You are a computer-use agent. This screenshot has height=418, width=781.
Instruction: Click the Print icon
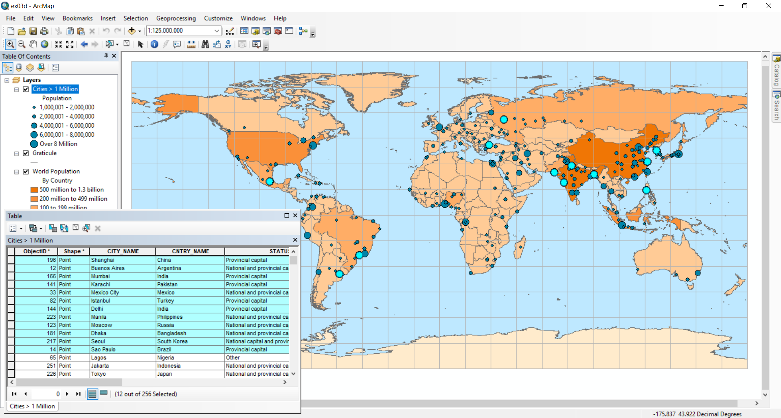(x=44, y=31)
